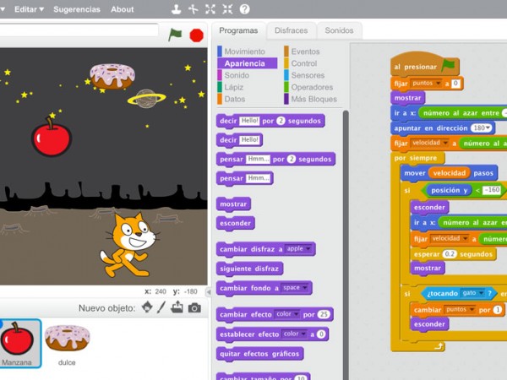This screenshot has width=507, height=380.
Task: Open block help question mark
Action: coord(245,9)
